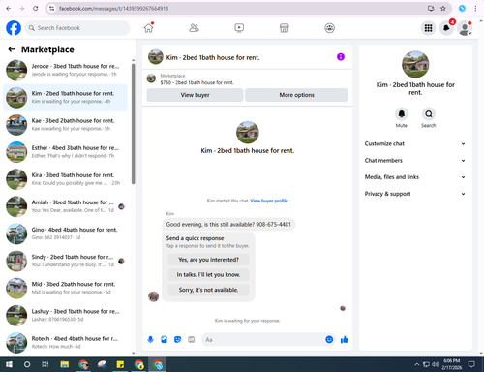Screen dimensions: 484x372
Task: Open the nine-dot Menu grid icon
Action: pyautogui.click(x=428, y=28)
